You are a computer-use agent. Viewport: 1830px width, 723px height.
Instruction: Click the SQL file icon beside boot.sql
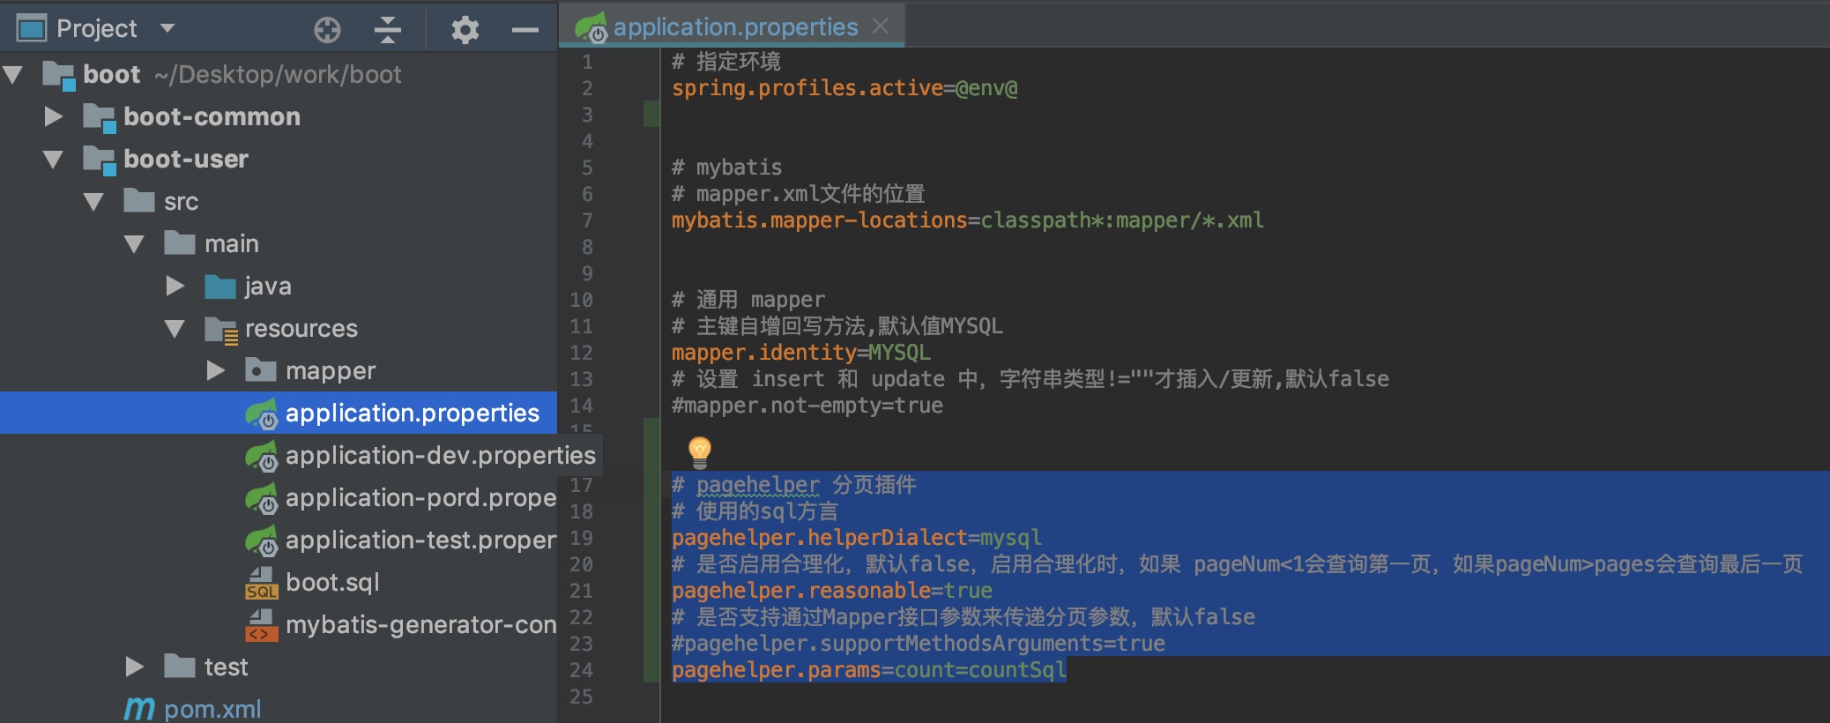[262, 582]
